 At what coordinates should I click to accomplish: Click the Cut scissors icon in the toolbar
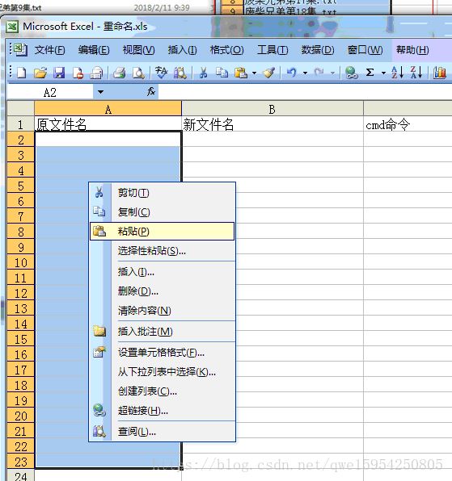[x=203, y=73]
